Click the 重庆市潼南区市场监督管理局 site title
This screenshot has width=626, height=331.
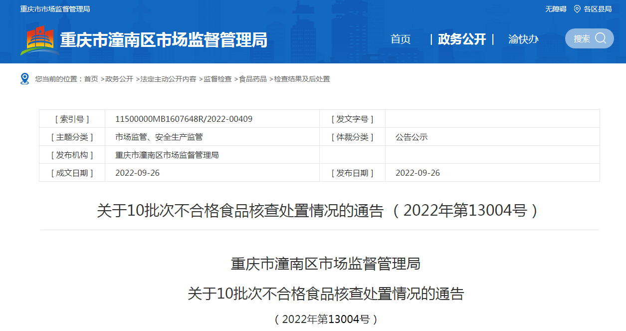coord(164,40)
